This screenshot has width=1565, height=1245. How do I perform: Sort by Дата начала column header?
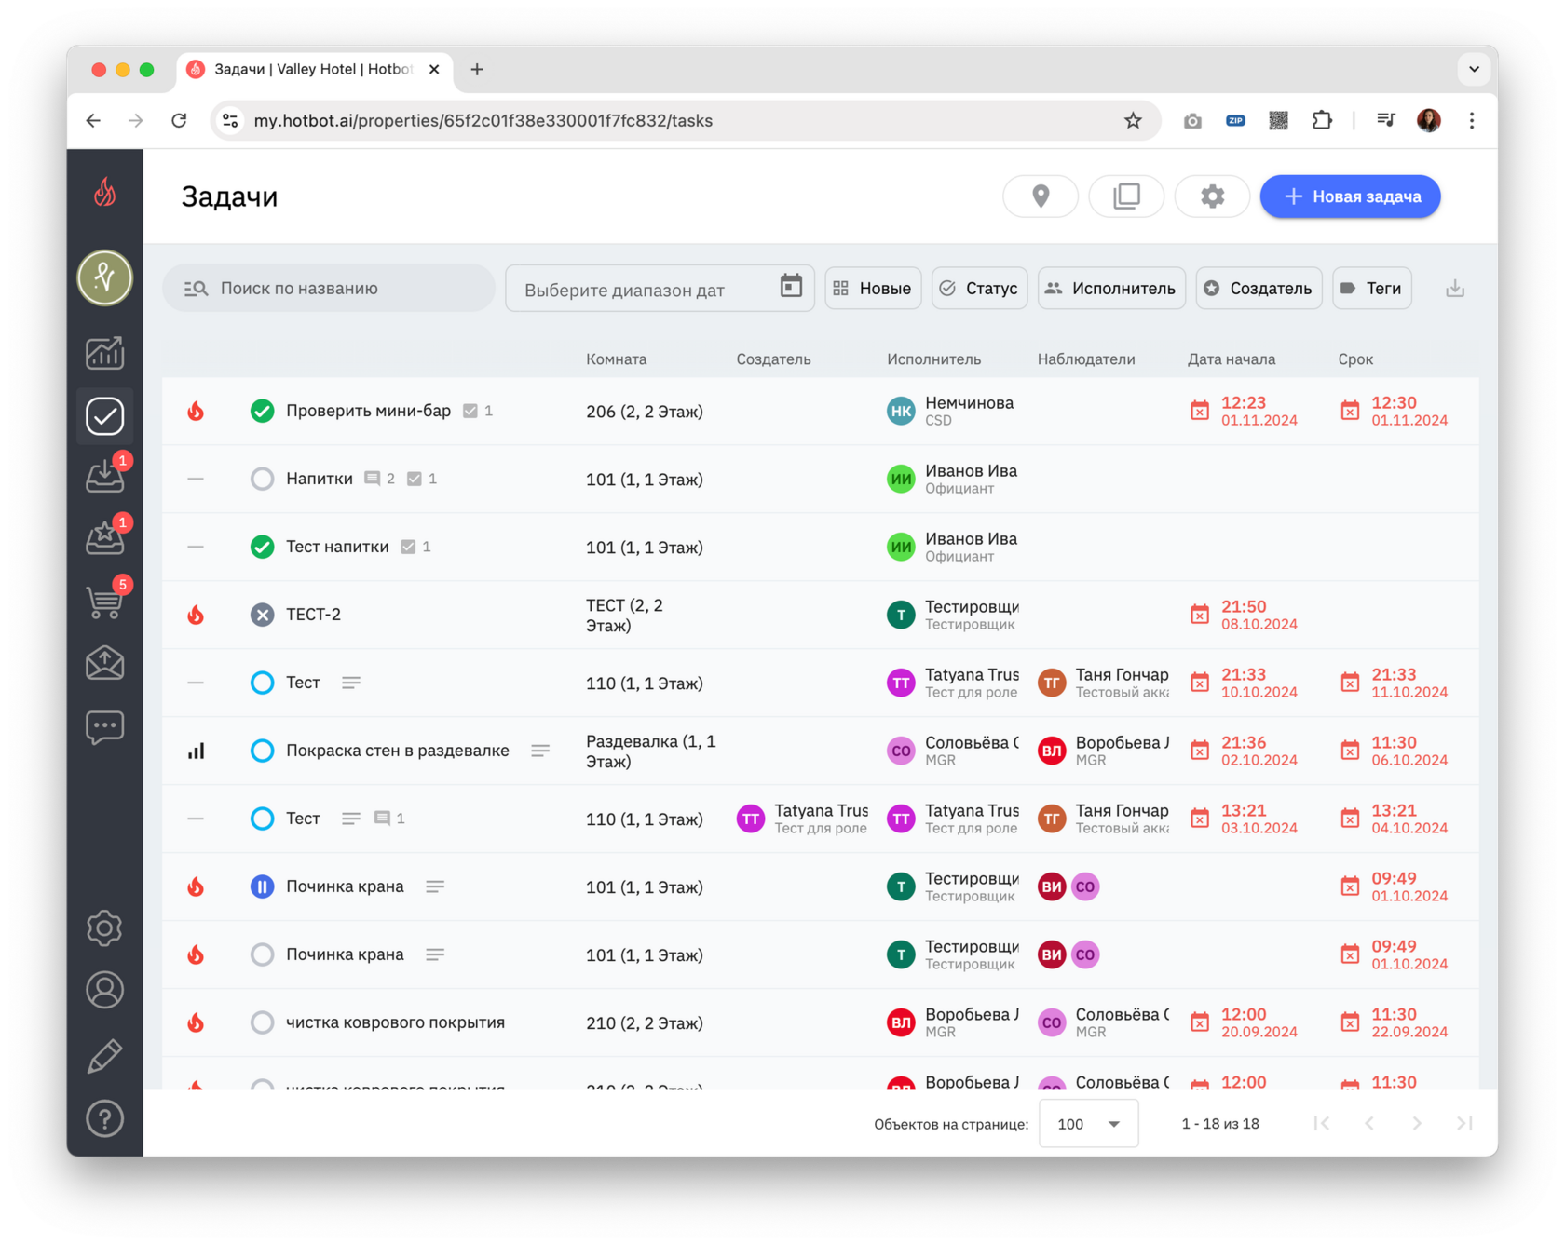1232,359
